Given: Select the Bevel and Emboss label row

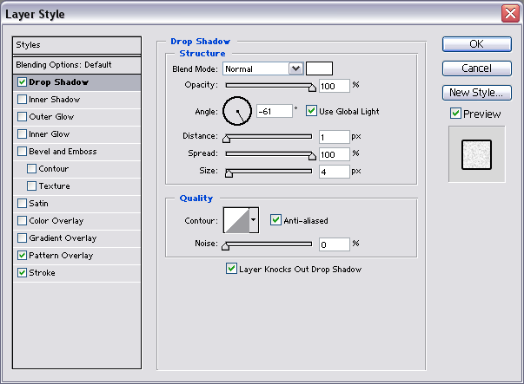Looking at the screenshot, I should tap(76, 152).
